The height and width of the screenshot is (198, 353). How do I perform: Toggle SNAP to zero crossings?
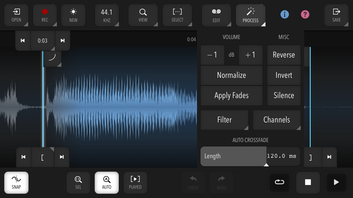[16, 183]
